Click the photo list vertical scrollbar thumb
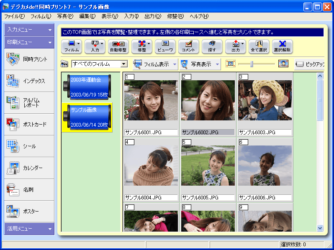This screenshot has width=334, height=250. pyautogui.click(x=320, y=100)
